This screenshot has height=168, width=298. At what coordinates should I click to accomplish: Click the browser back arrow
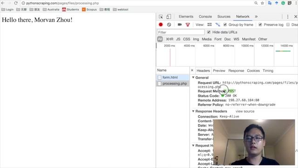click(3, 3)
